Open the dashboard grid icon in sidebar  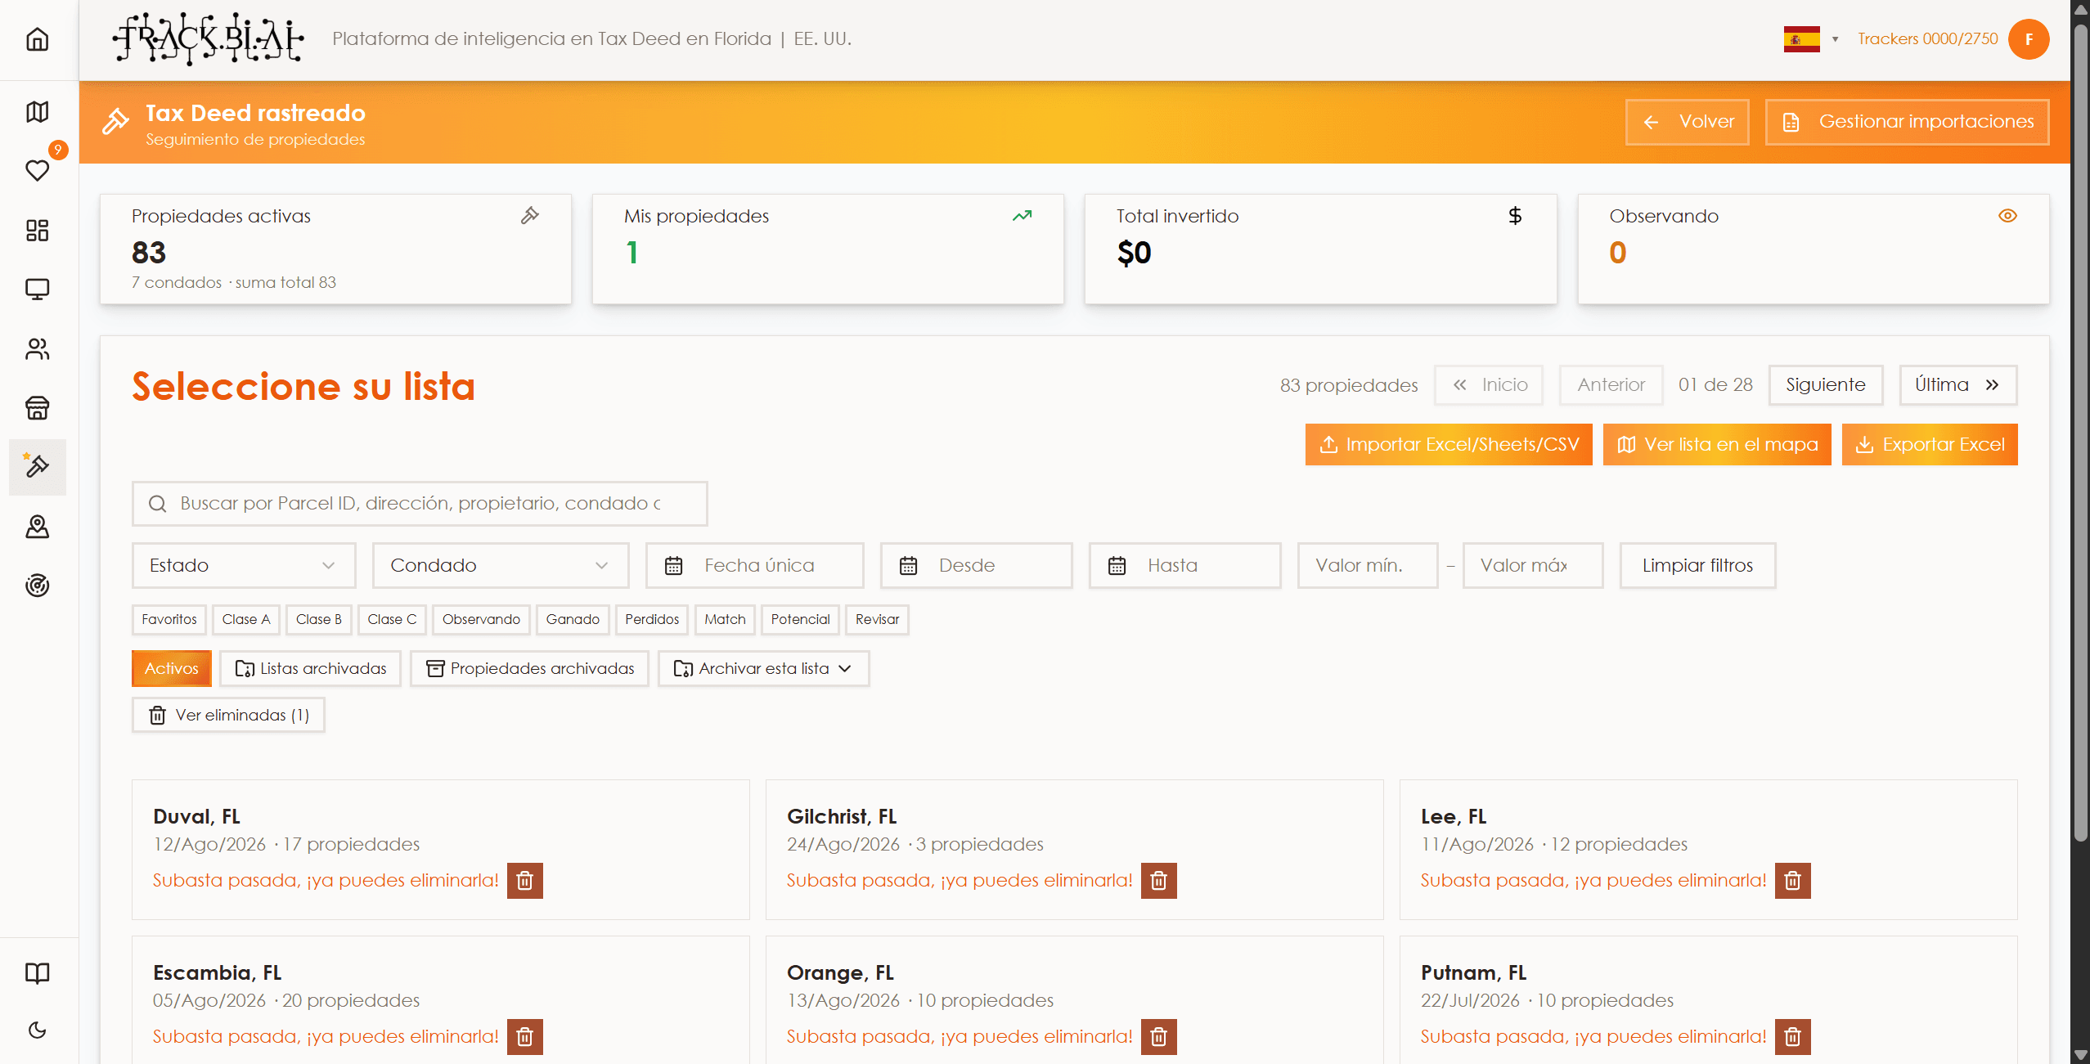pos(38,230)
